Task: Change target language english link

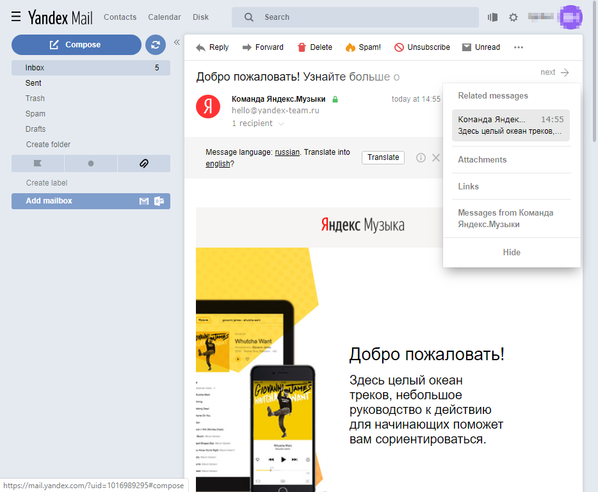Action: [x=218, y=164]
